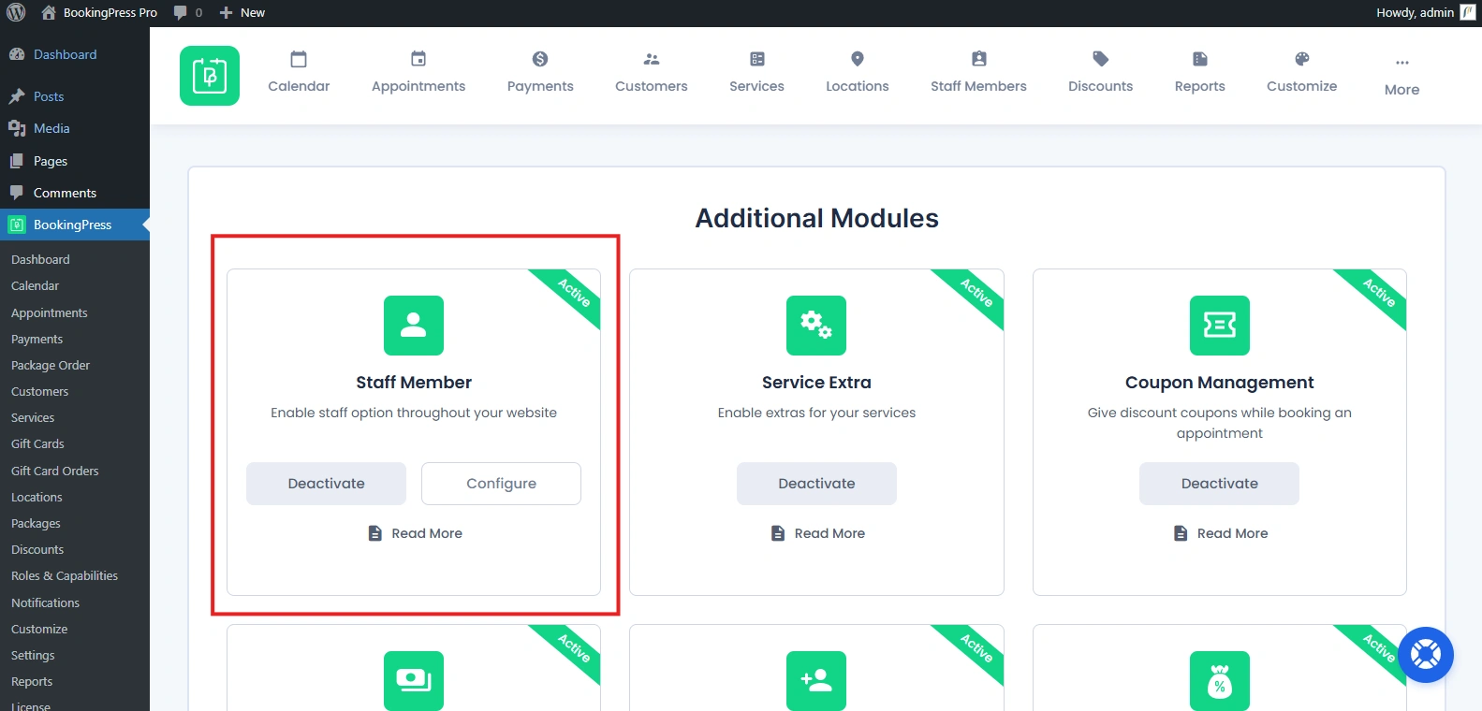Deactivate the Staff Member module
Screen dimensions: 1482x711
pos(326,484)
